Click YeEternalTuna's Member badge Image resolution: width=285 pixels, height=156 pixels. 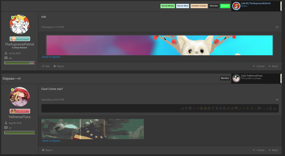click(225, 78)
